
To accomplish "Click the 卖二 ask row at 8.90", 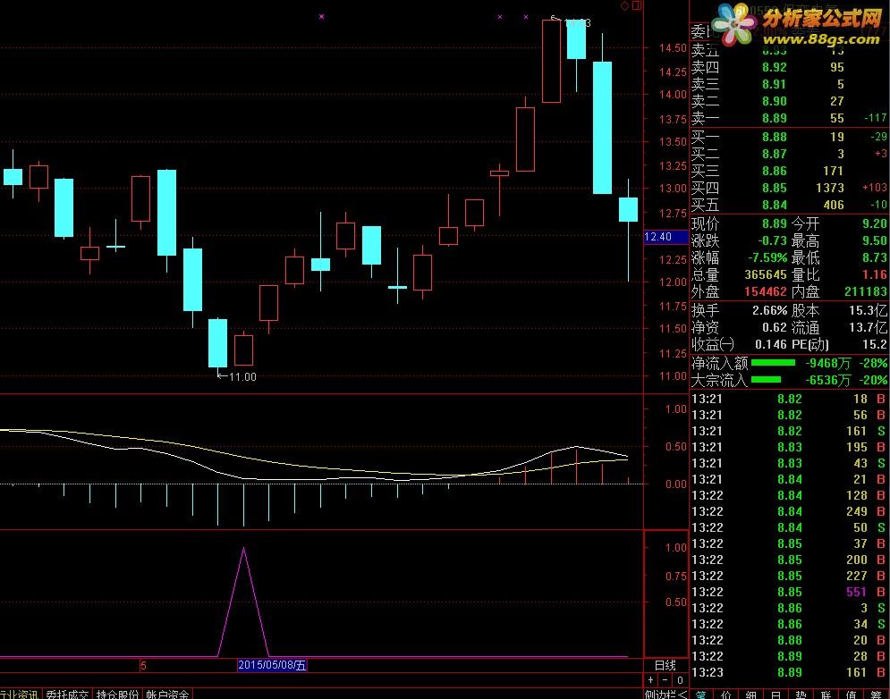I will pyautogui.click(x=790, y=101).
